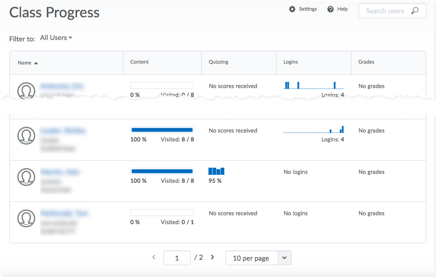Expand the 10 per page dropdown
Viewport: 437px width, 278px height.
[x=285, y=258]
